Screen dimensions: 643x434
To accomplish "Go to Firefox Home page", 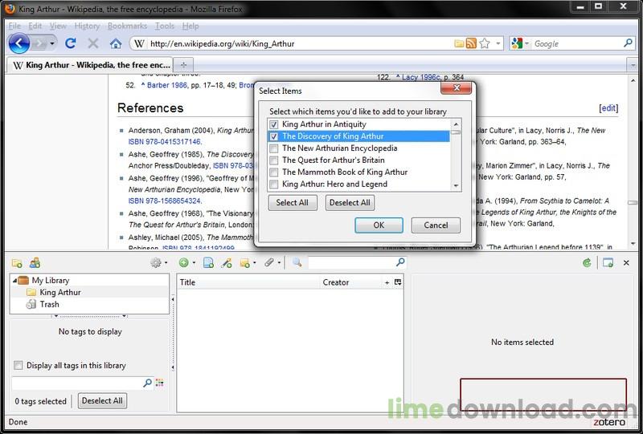I will coord(116,43).
